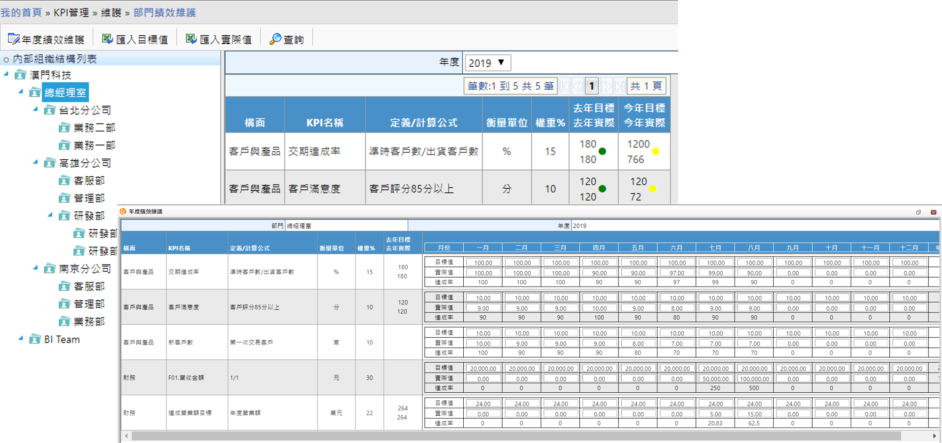Select 業務二部 department

(x=95, y=128)
